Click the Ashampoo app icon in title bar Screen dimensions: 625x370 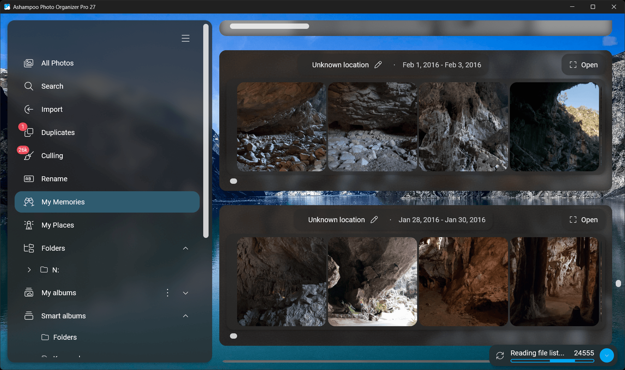pyautogui.click(x=7, y=7)
